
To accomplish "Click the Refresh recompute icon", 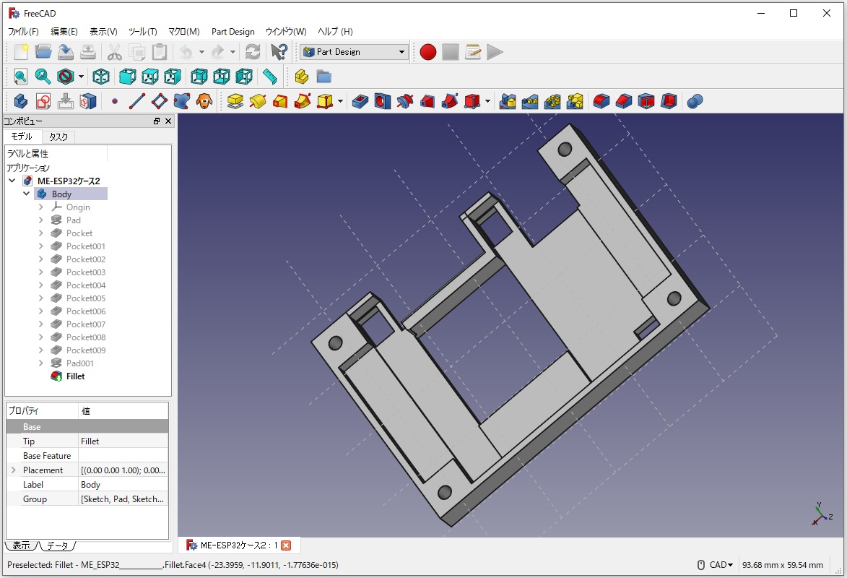I will pyautogui.click(x=253, y=52).
